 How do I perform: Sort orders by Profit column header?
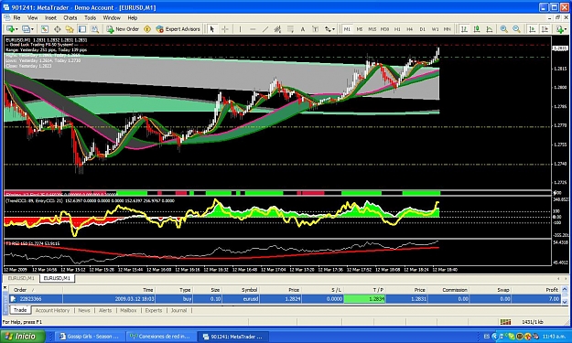536,290
